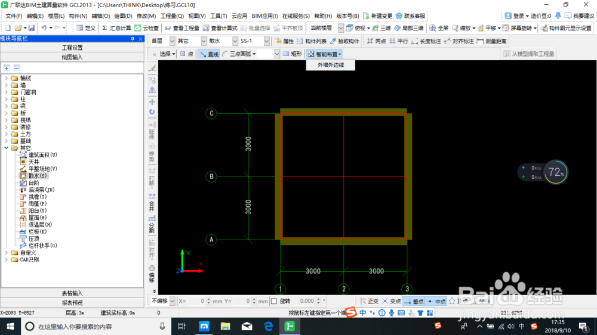The width and height of the screenshot is (597, 335).
Task: Switch to 三维 3D view
Action: click(381, 28)
